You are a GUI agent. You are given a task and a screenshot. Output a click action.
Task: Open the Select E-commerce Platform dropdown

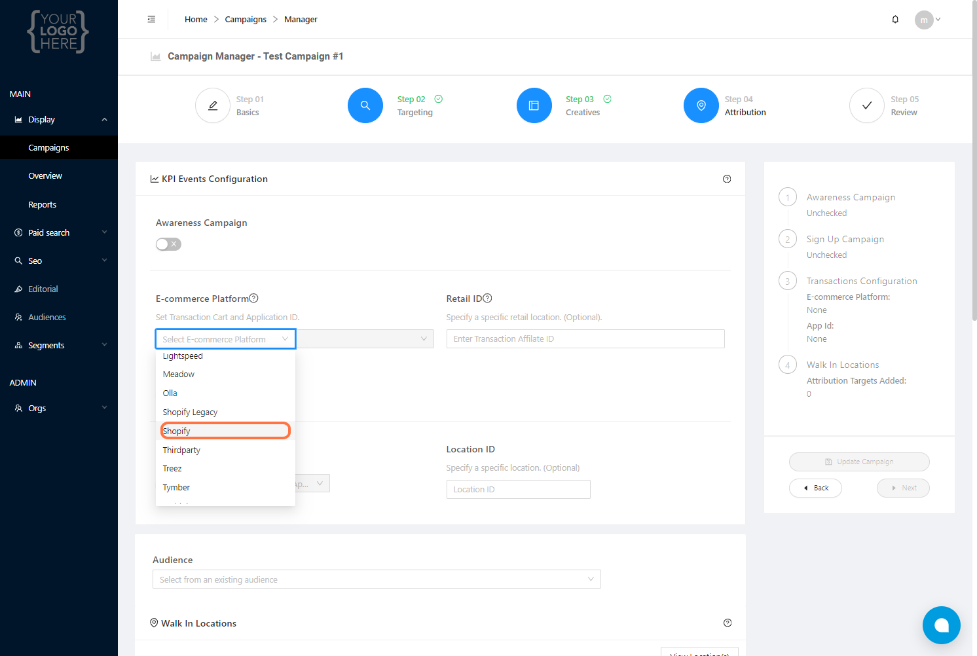tap(225, 339)
